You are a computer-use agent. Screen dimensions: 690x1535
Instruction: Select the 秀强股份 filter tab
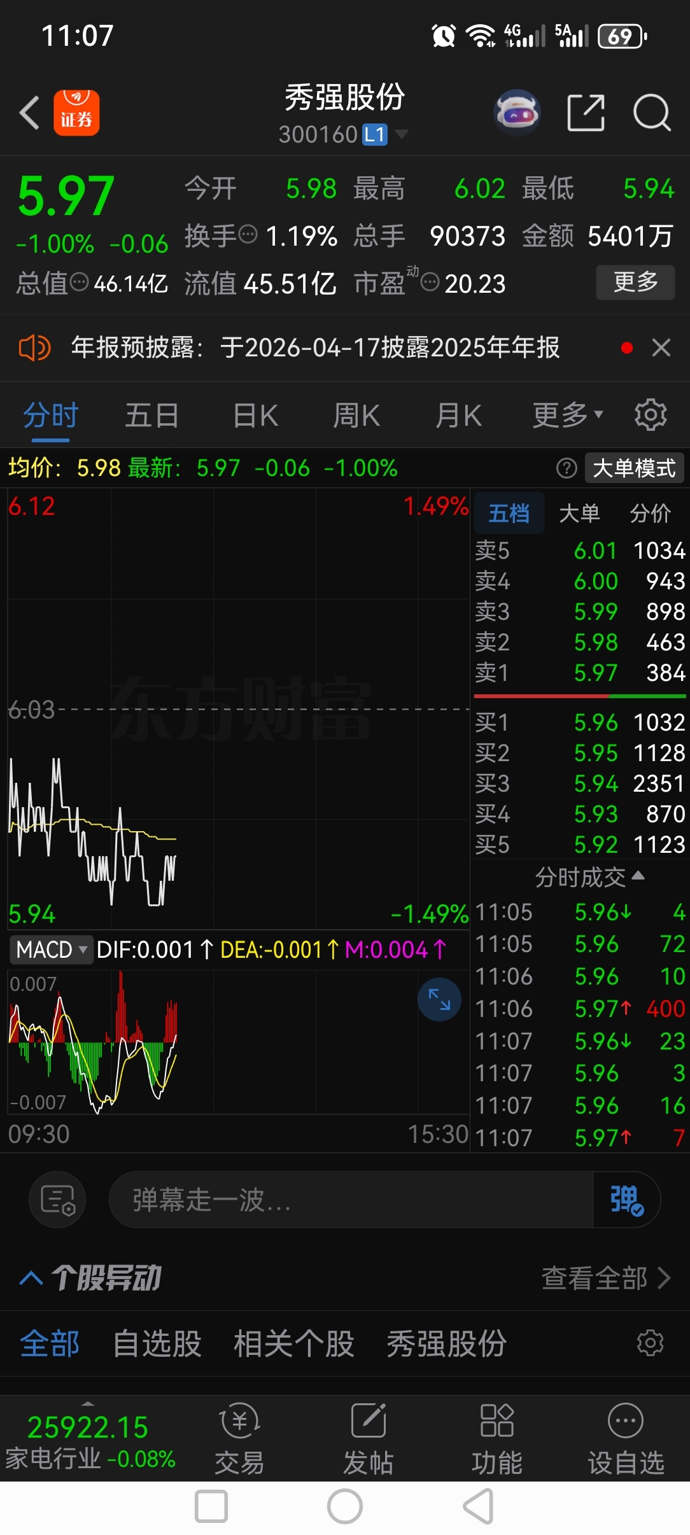tap(446, 1343)
